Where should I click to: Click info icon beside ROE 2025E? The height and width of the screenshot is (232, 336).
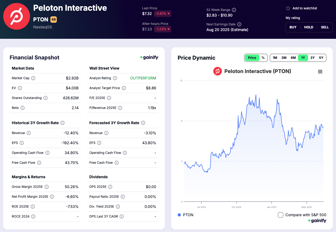(x=33, y=207)
